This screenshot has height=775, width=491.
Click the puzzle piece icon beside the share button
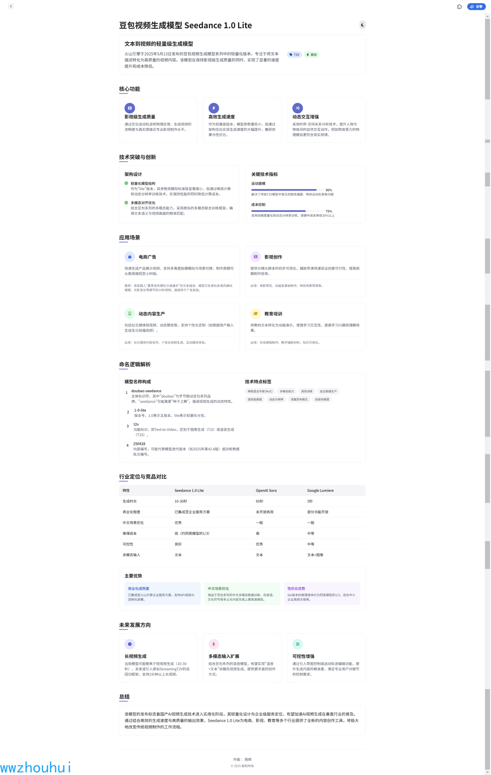pos(459,7)
